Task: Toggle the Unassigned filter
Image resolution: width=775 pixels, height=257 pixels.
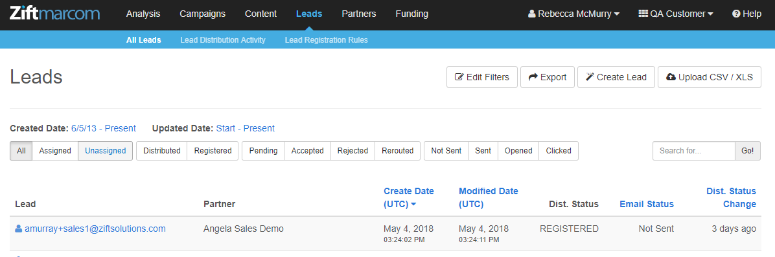Action: (x=105, y=151)
